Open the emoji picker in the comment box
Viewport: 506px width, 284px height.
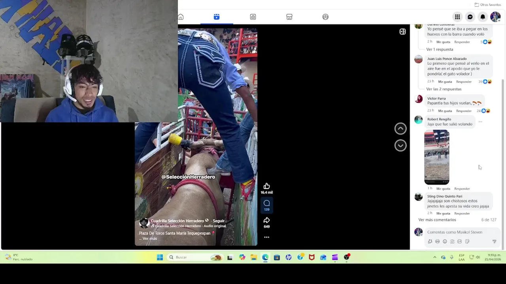tap(445, 241)
